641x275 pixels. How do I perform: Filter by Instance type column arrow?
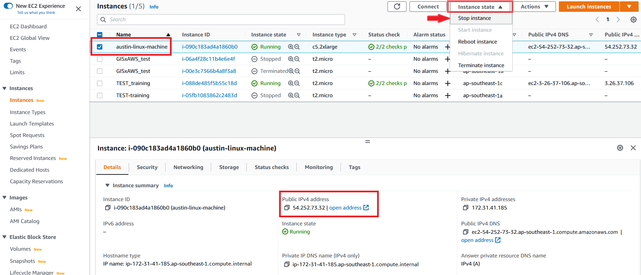354,35
